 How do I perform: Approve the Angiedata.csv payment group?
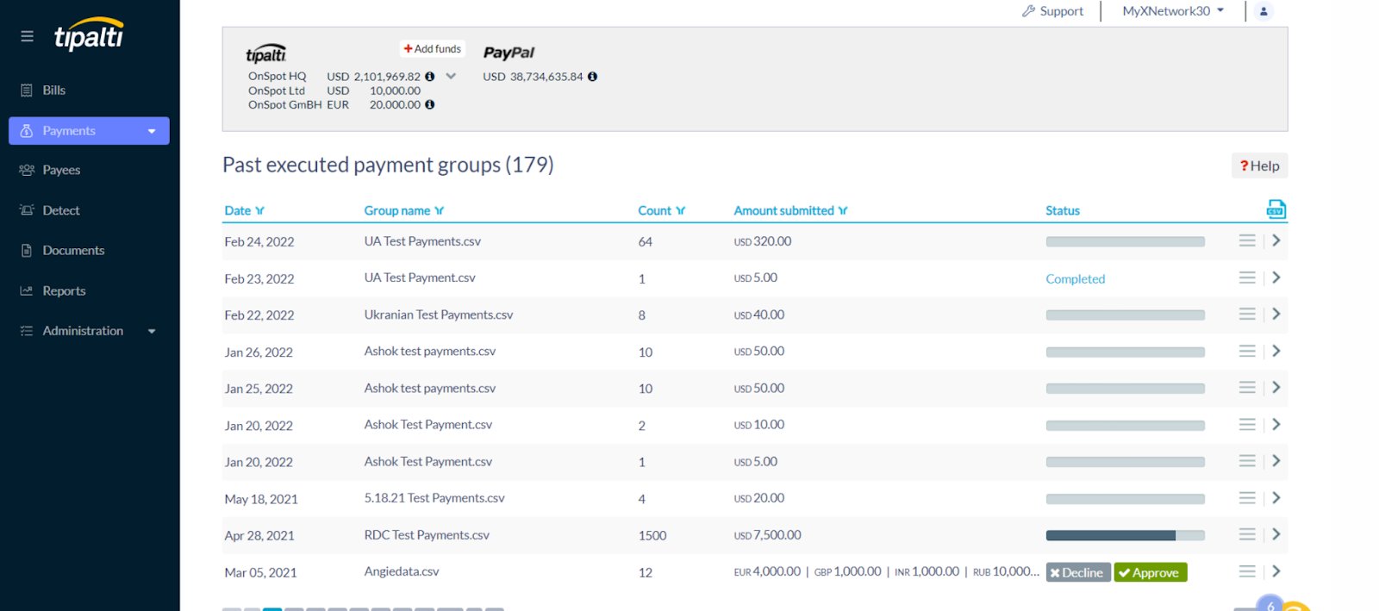[1150, 572]
